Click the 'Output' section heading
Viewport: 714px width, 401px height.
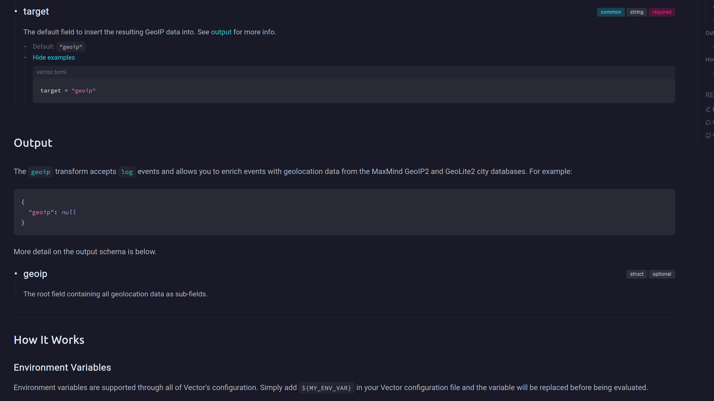pyautogui.click(x=33, y=143)
